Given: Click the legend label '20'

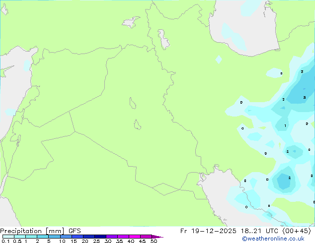Looking at the screenshot, I should [x=85, y=241].
